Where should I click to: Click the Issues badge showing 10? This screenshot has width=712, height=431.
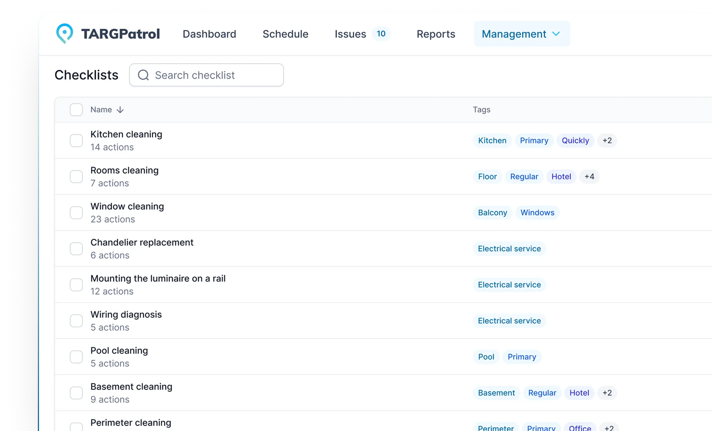381,34
